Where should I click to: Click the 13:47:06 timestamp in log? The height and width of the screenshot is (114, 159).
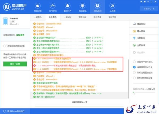tap(98, 52)
